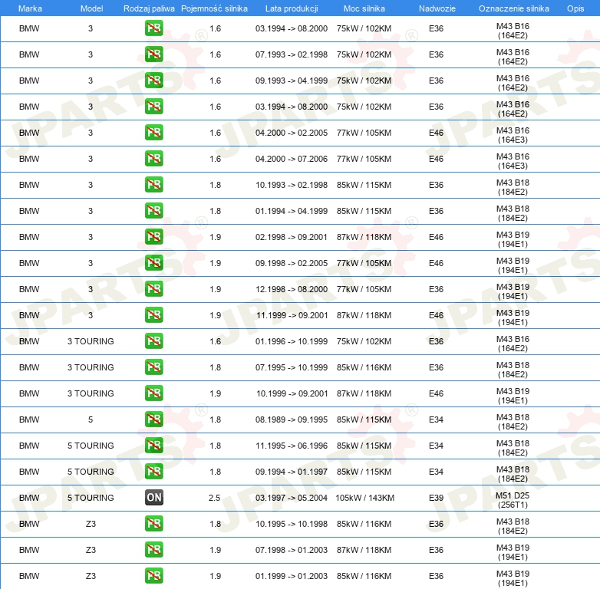This screenshot has width=600, height=589.
Task: Click 3 TOURING model in the 1.9 row
Action: coord(91,393)
